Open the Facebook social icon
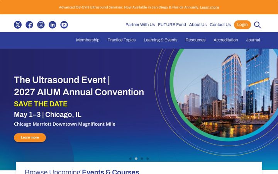This screenshot has height=174, width=278. point(29,25)
